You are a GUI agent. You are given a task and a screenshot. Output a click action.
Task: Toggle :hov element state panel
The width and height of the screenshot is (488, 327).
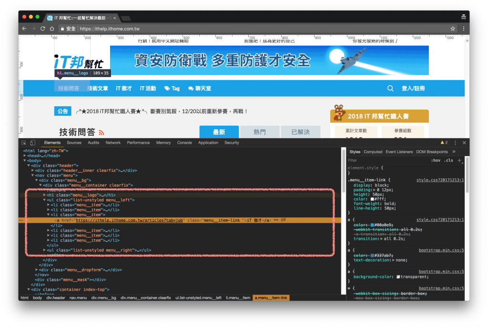436,160
